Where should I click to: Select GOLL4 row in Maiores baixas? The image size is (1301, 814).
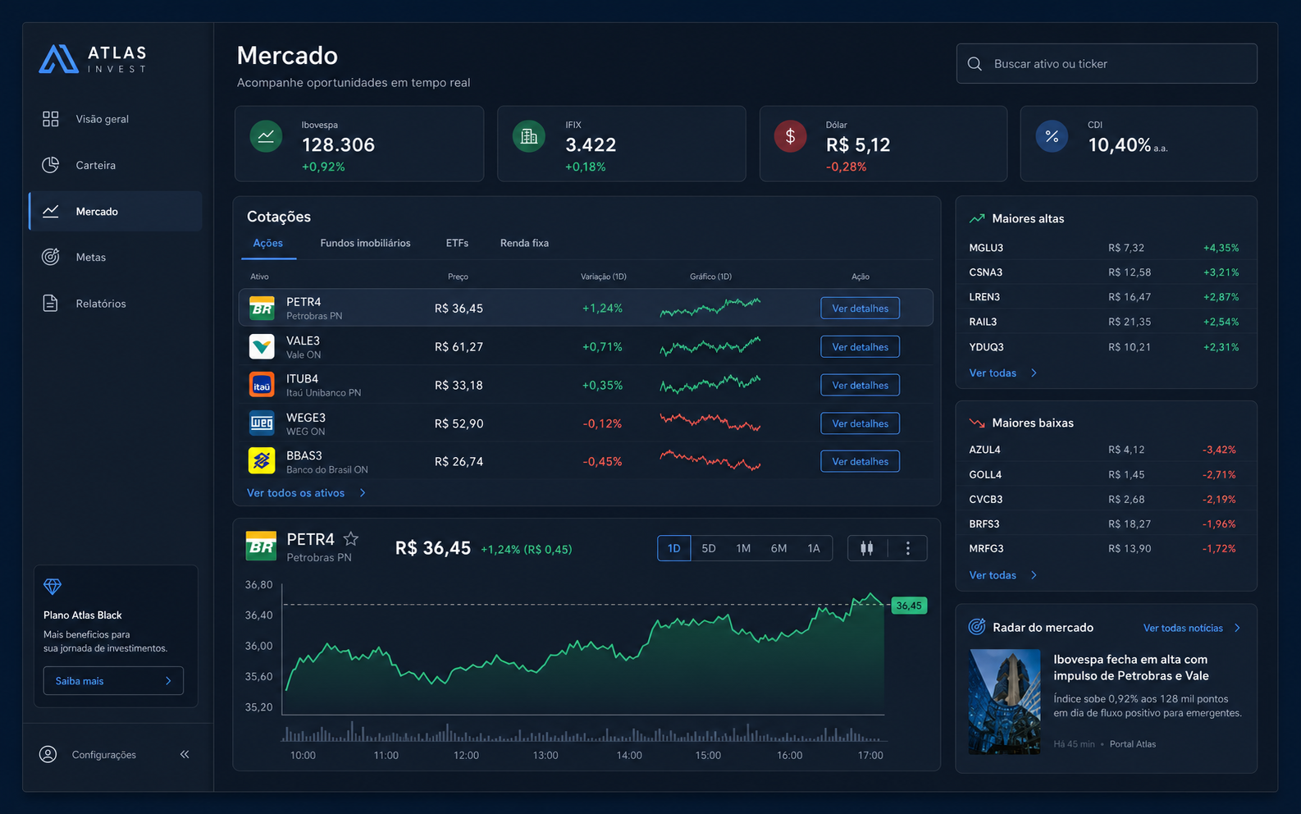tap(1104, 474)
